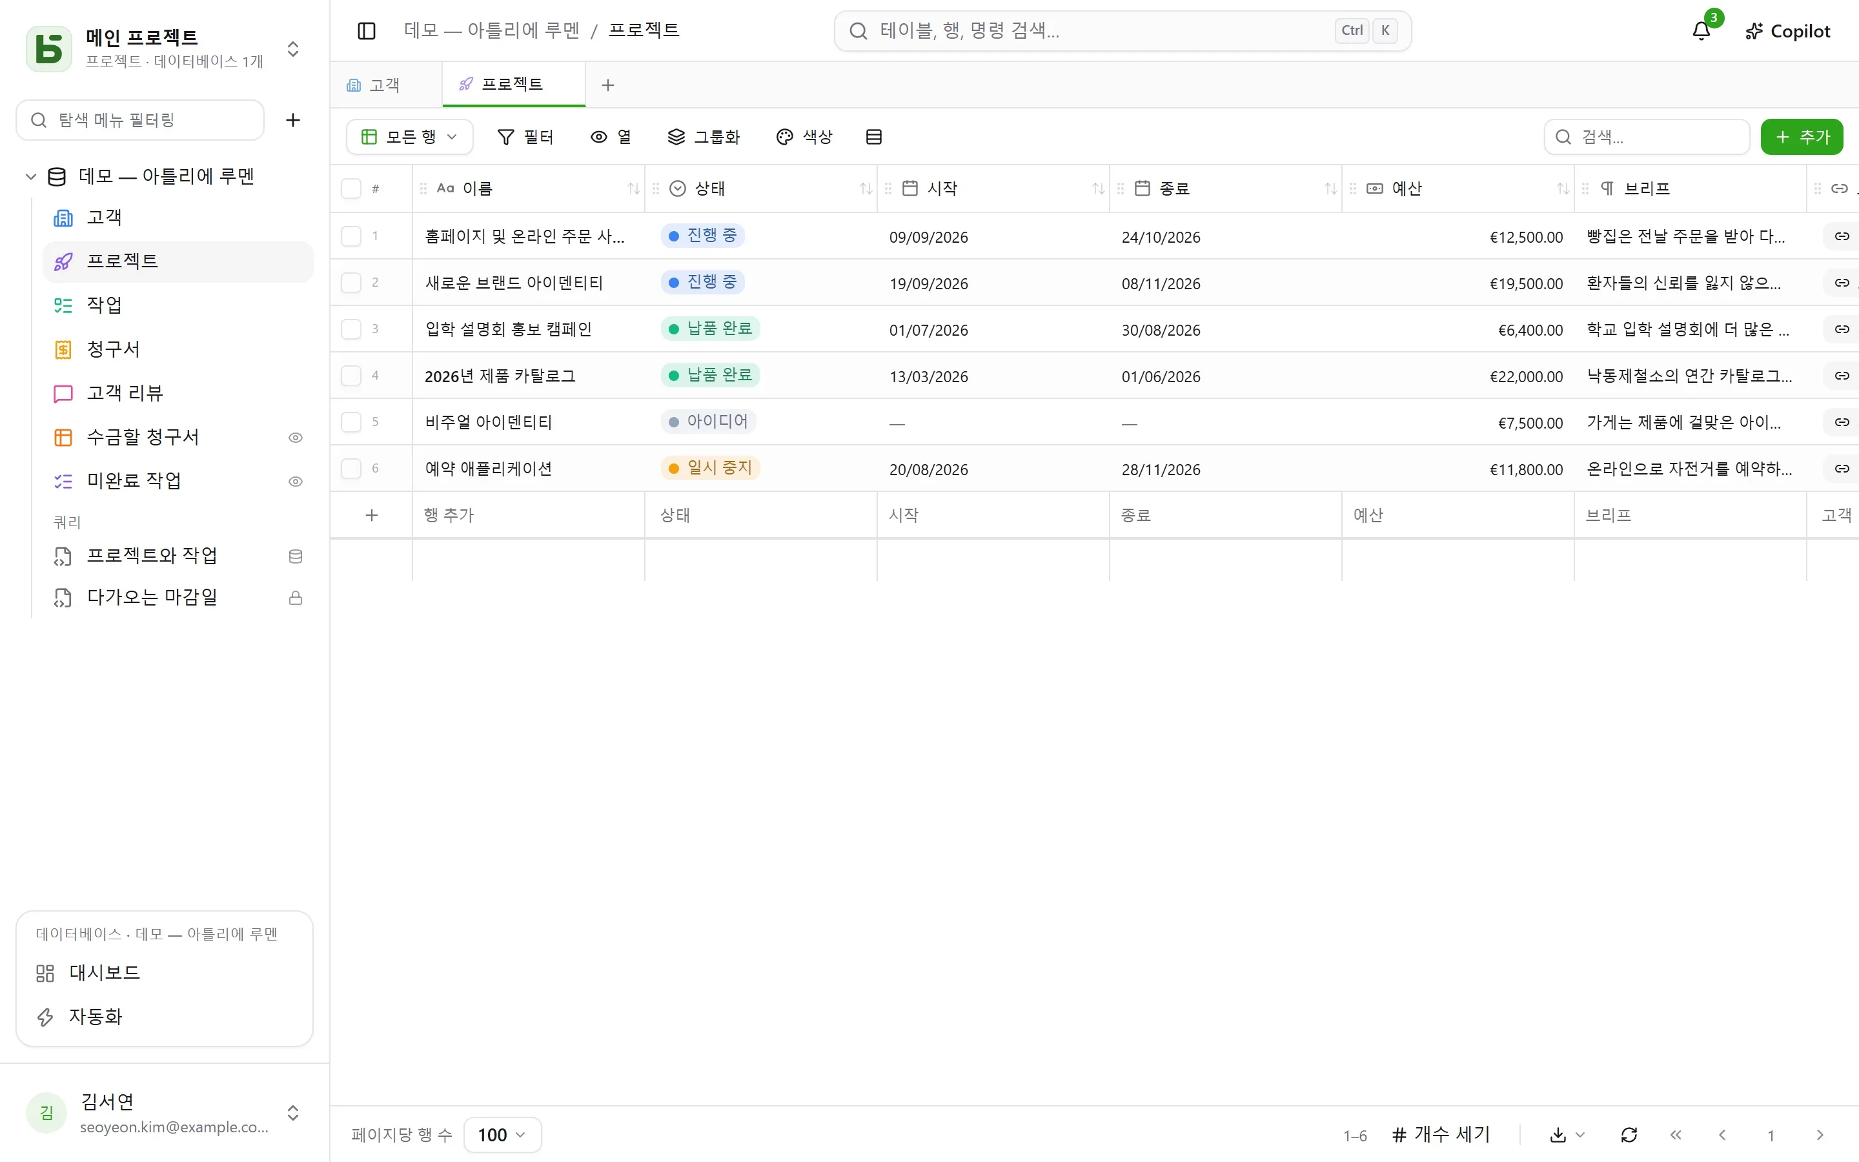The width and height of the screenshot is (1859, 1162).
Task: Open 색상 color settings
Action: 804,137
